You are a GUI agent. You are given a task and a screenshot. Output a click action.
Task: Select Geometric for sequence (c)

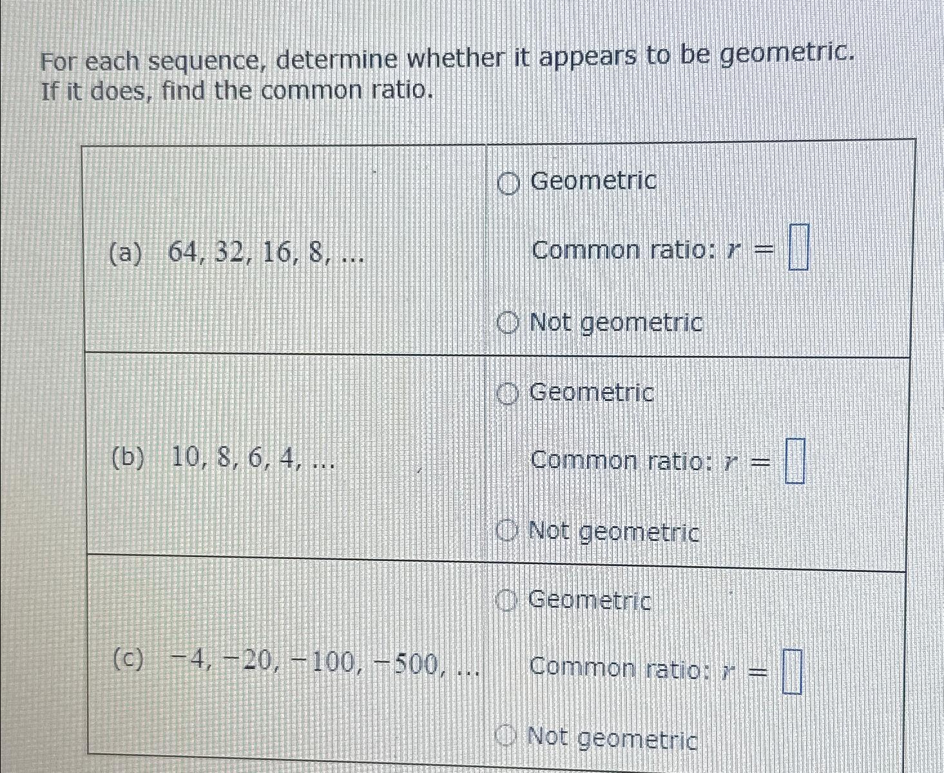click(506, 602)
